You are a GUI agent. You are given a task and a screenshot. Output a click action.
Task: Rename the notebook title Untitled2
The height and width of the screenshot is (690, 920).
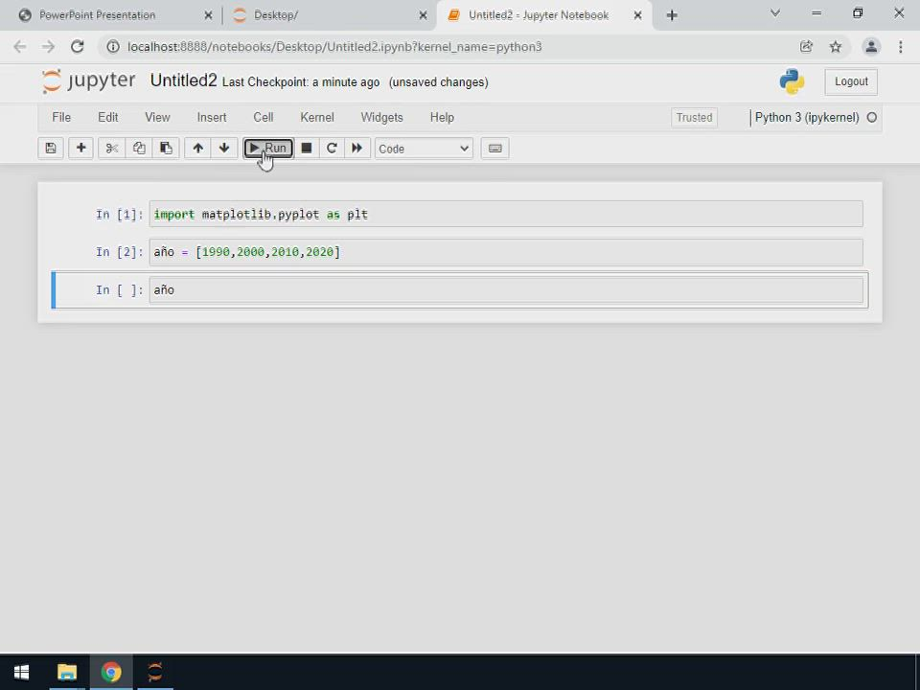184,80
